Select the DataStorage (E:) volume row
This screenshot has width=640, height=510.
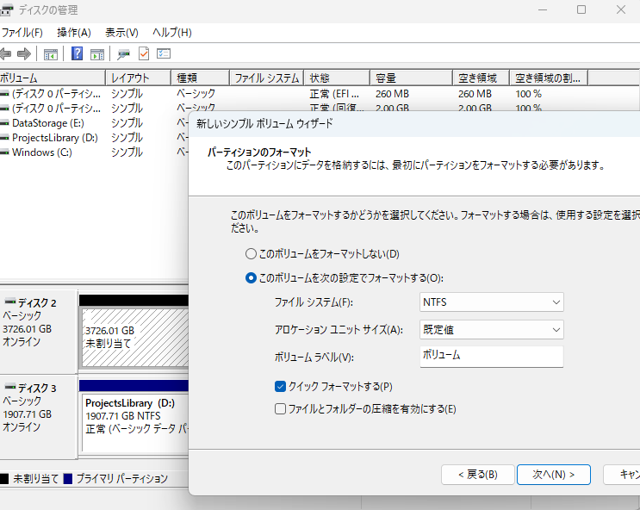[x=47, y=123]
